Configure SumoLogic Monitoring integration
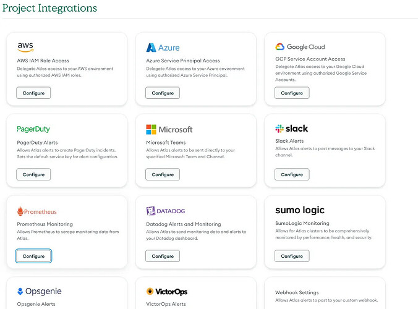Image resolution: width=418 pixels, height=309 pixels. 292,256
